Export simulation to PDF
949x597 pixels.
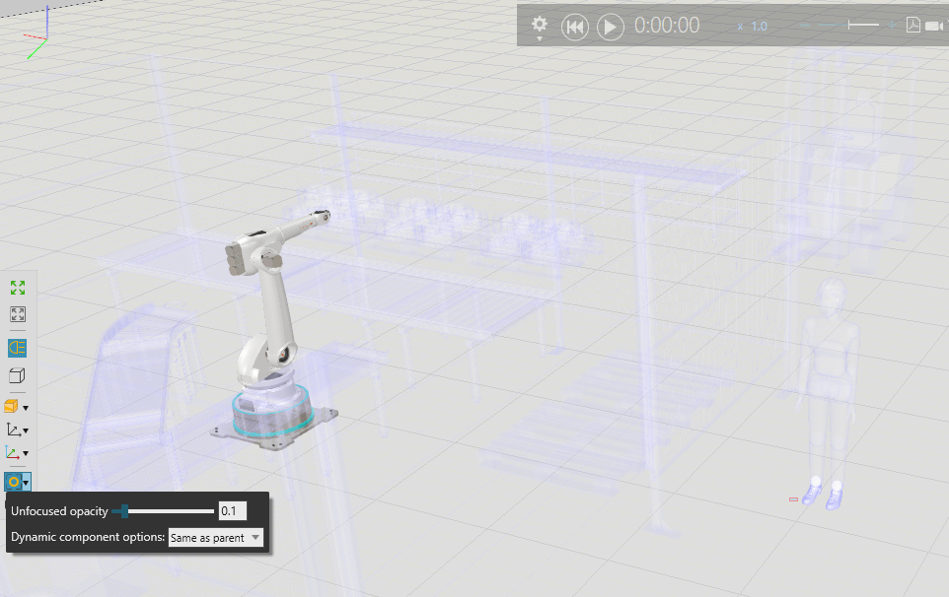coord(912,25)
